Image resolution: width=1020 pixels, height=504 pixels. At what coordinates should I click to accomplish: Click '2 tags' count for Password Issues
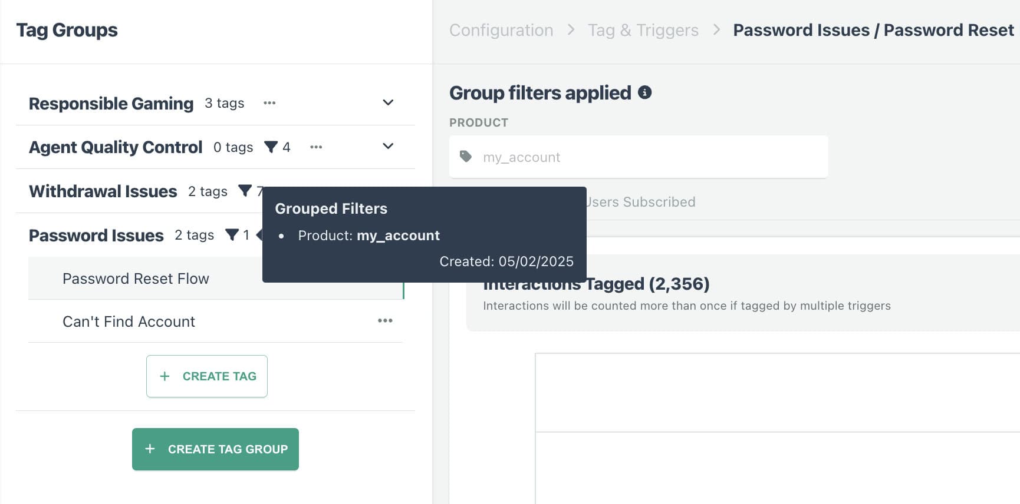pyautogui.click(x=194, y=236)
